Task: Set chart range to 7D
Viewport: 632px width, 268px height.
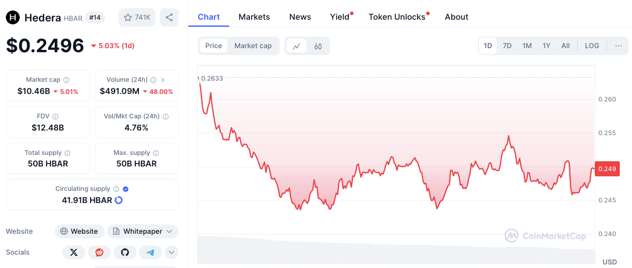Action: tap(507, 46)
